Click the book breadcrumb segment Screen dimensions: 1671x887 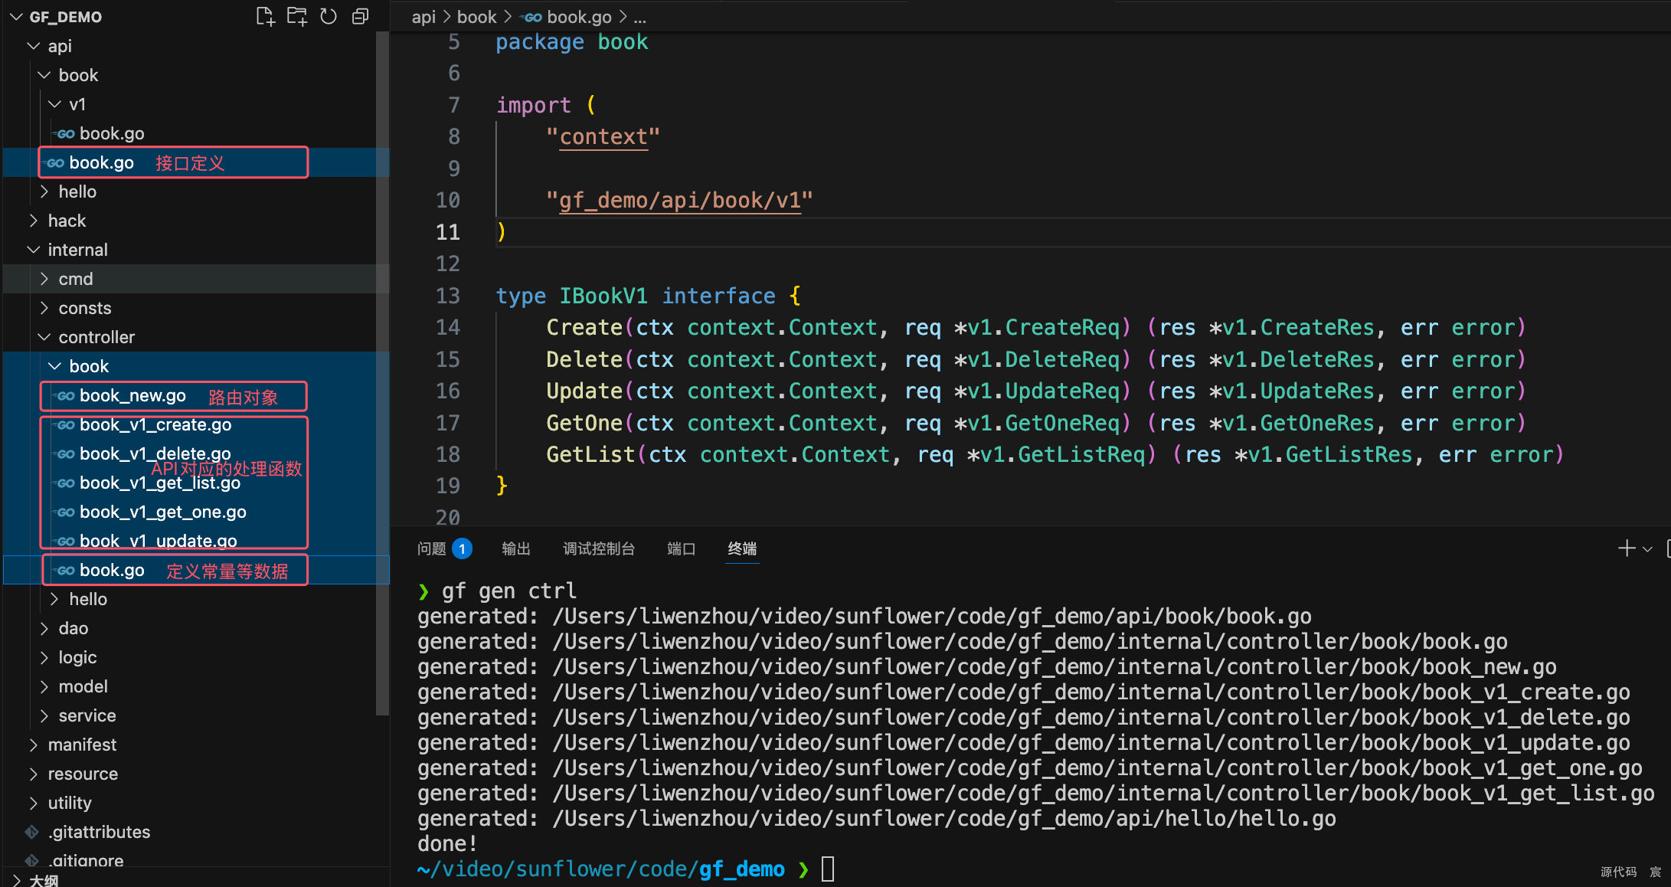476,17
